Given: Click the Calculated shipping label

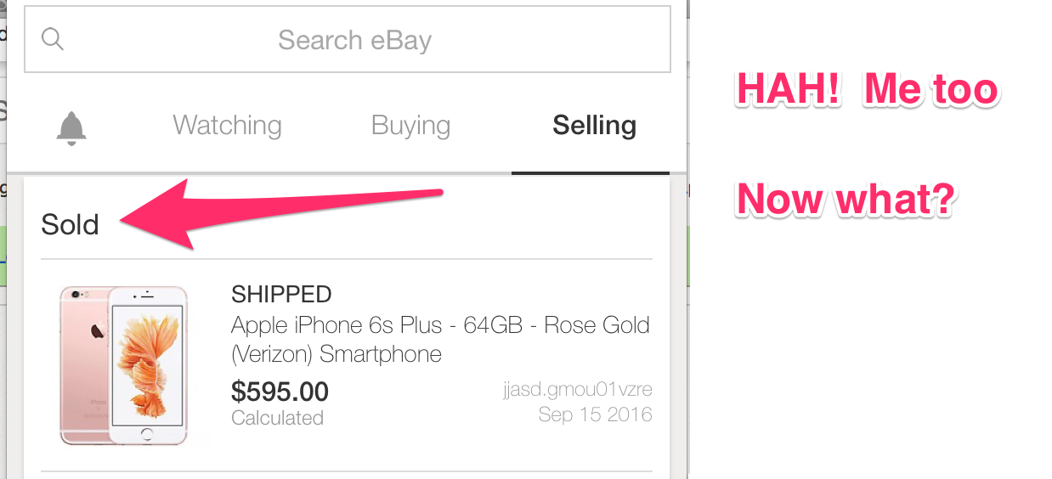Looking at the screenshot, I should coord(277,418).
